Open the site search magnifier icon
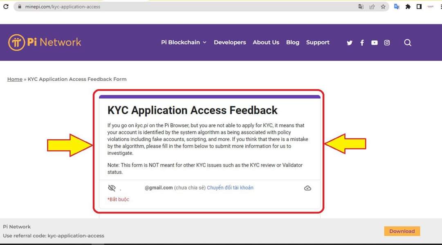 (408, 42)
